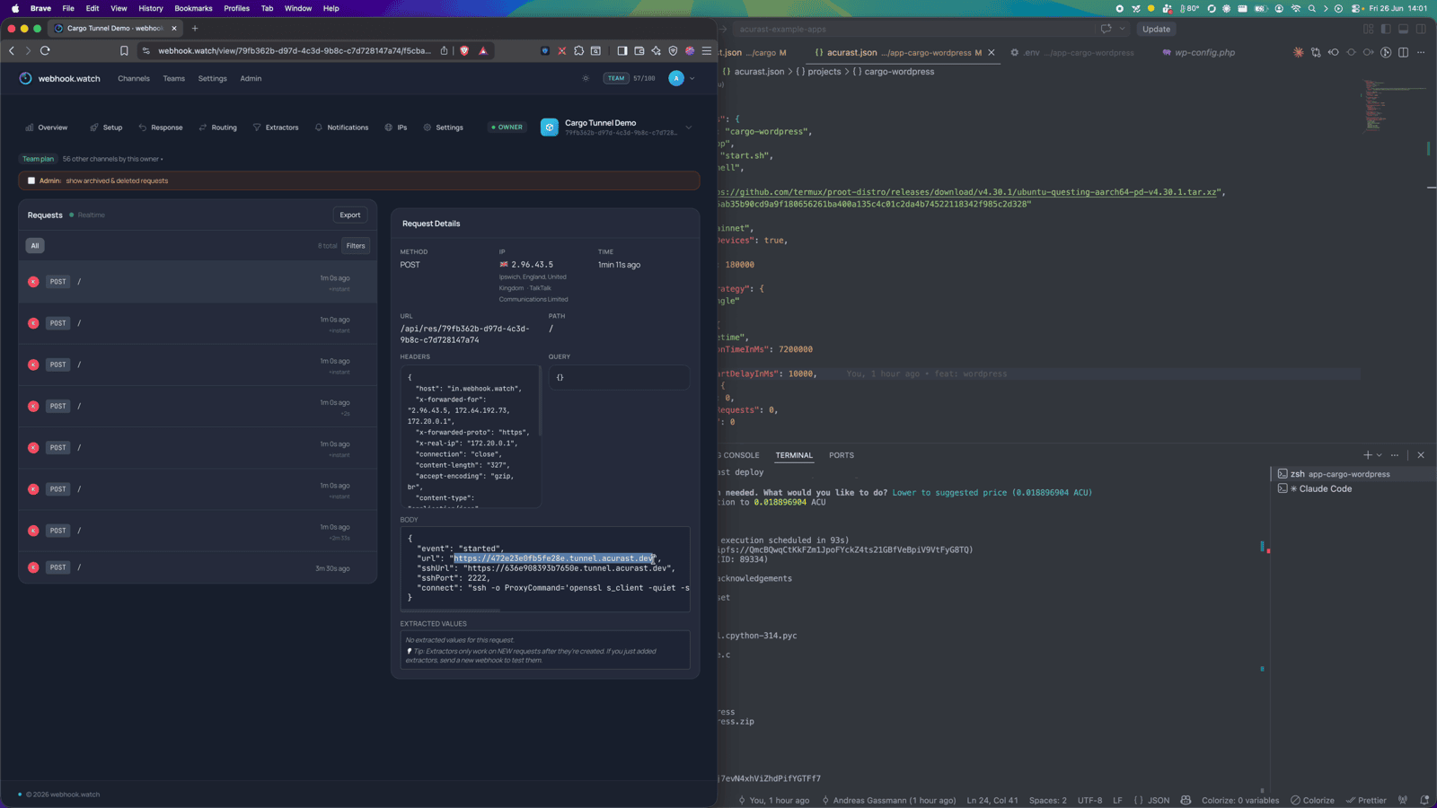Click the highlighted tunnel.acurast.dev URL
The image size is (1437, 808).
tap(554, 558)
